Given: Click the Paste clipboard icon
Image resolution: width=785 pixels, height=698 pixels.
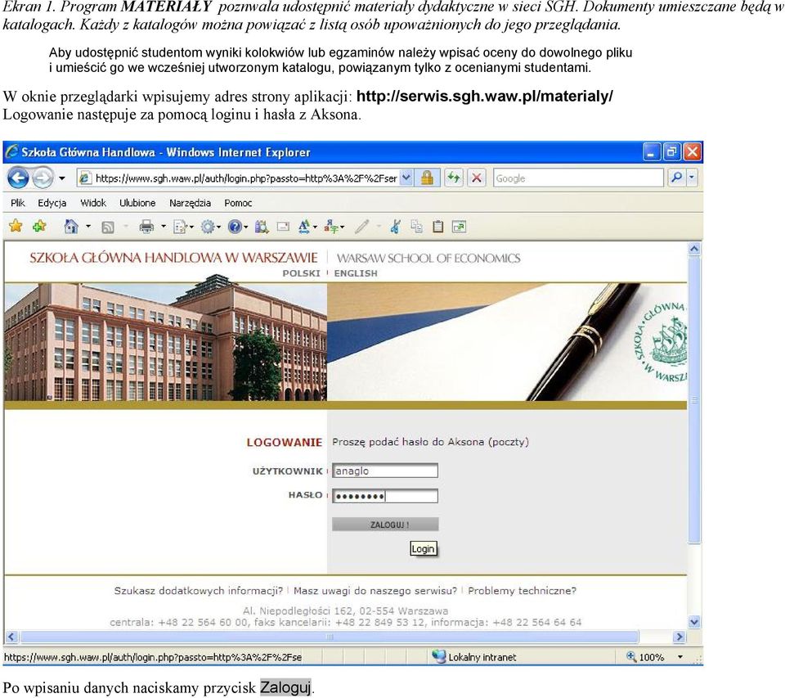Looking at the screenshot, I should (x=438, y=227).
